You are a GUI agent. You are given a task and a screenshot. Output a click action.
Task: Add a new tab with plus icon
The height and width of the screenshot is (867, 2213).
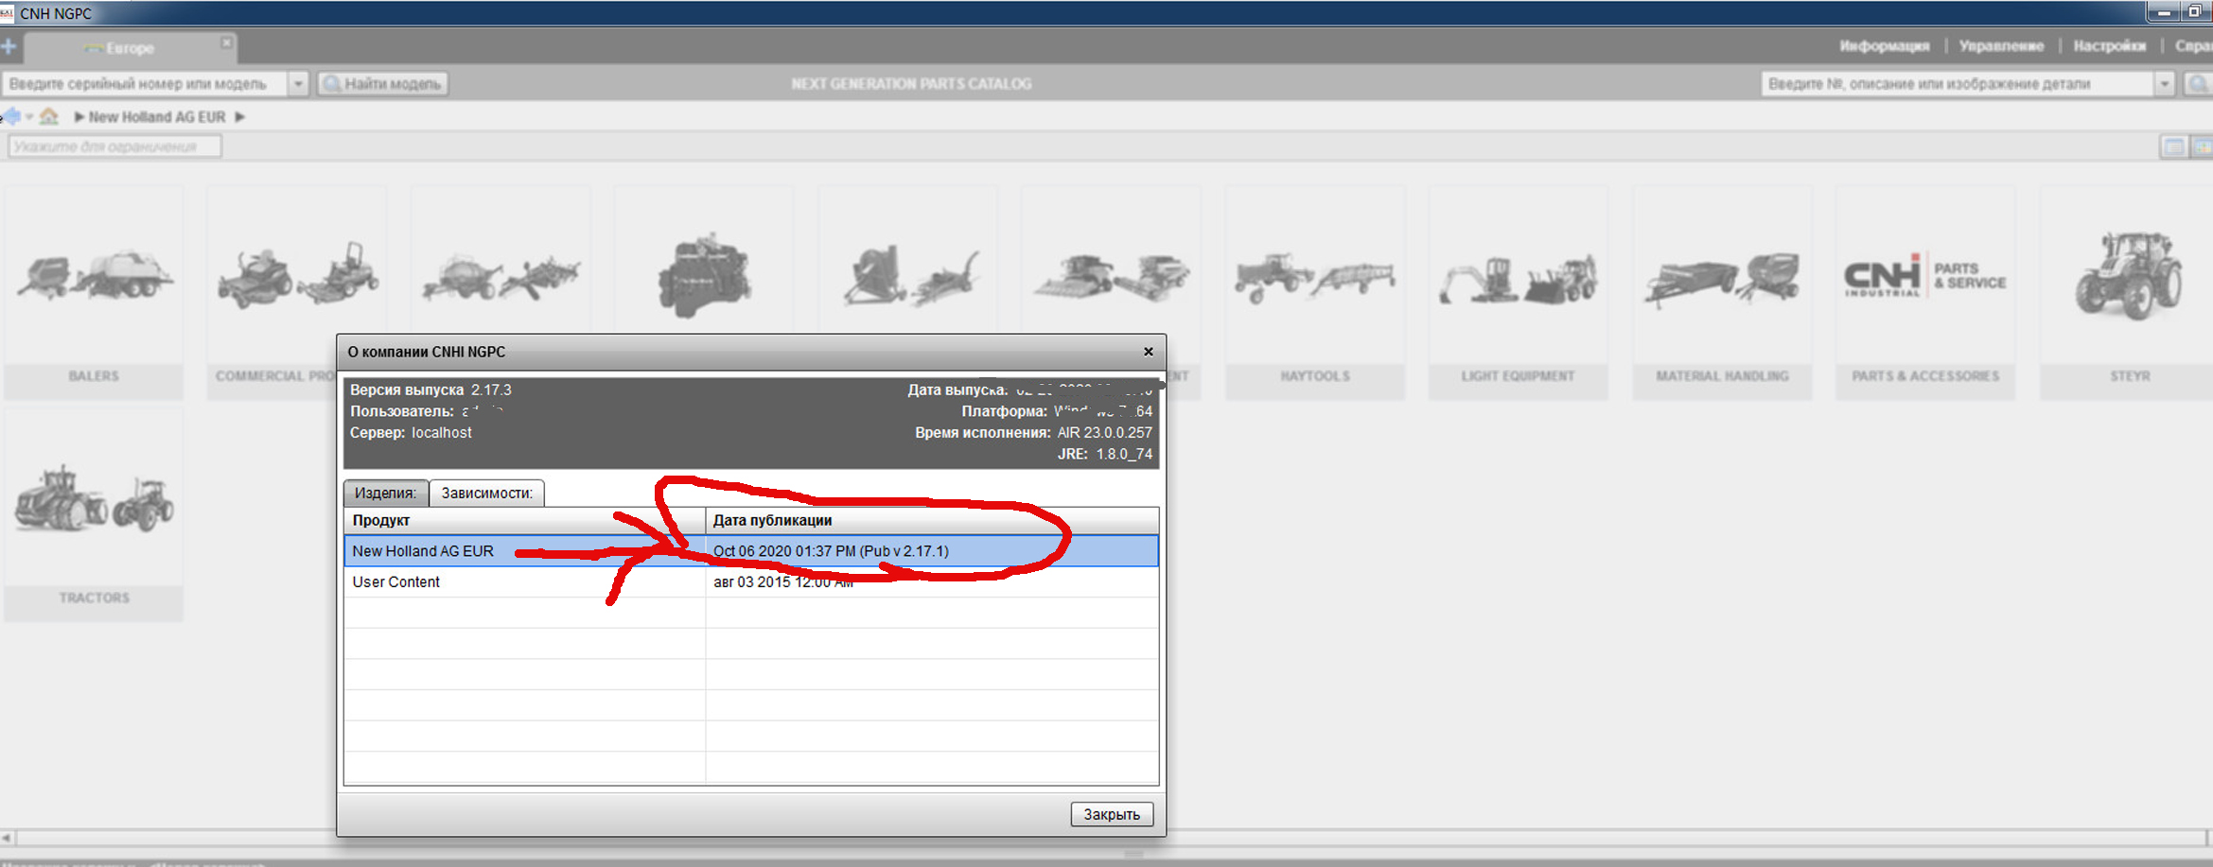9,46
